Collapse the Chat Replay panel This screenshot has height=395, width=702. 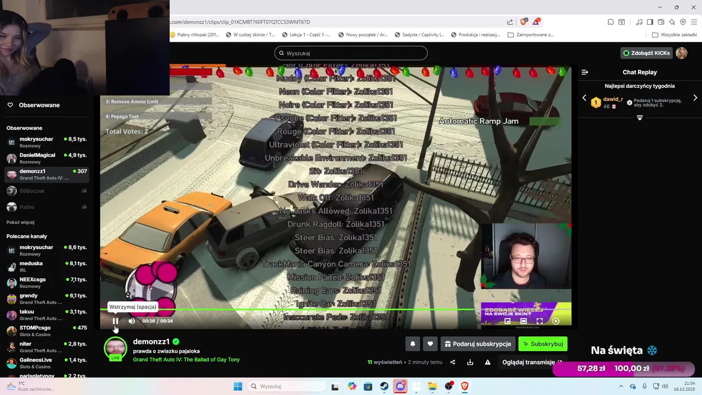point(585,72)
